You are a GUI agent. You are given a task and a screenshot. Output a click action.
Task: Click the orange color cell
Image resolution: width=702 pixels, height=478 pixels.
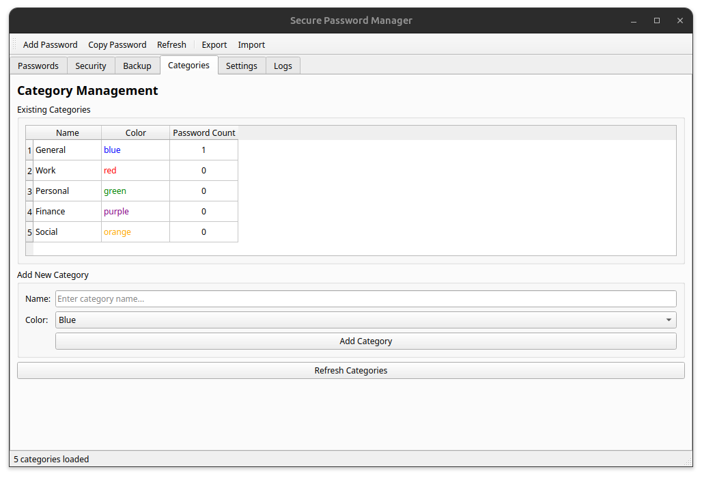point(135,232)
